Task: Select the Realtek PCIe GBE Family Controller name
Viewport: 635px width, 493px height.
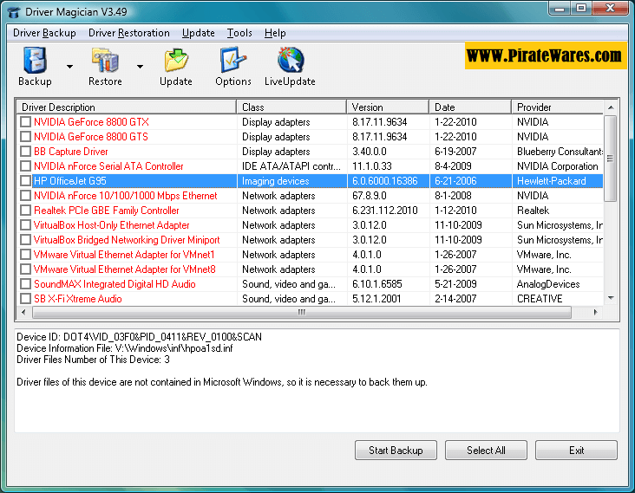Action: pos(107,211)
